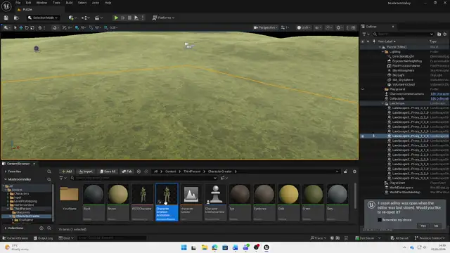Open the Edit menu
Viewport: 450px width, 253px height.
coord(28,3)
